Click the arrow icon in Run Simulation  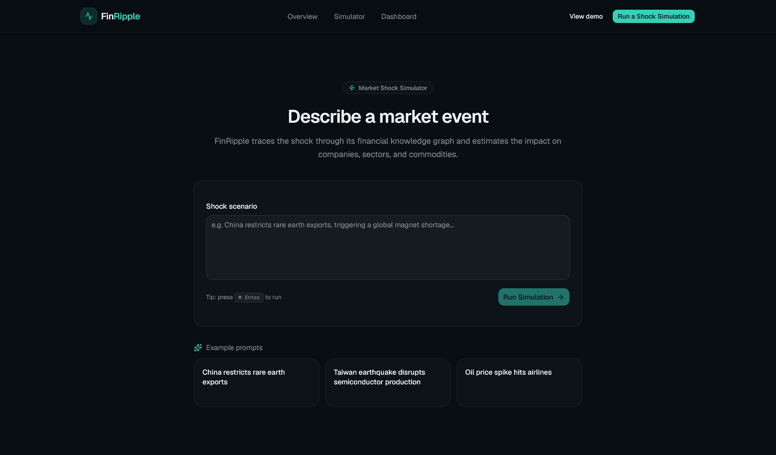(x=561, y=297)
